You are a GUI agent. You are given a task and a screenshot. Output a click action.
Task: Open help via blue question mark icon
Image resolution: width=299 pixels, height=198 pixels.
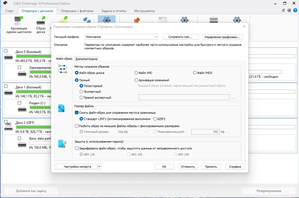295,10
